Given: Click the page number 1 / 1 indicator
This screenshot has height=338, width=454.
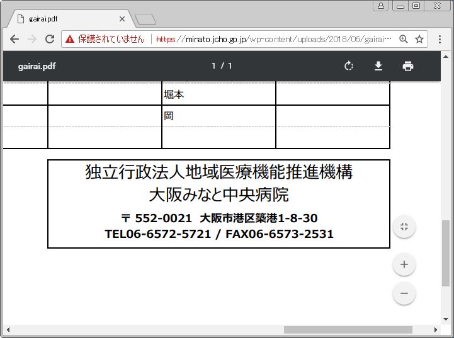Looking at the screenshot, I should (222, 66).
